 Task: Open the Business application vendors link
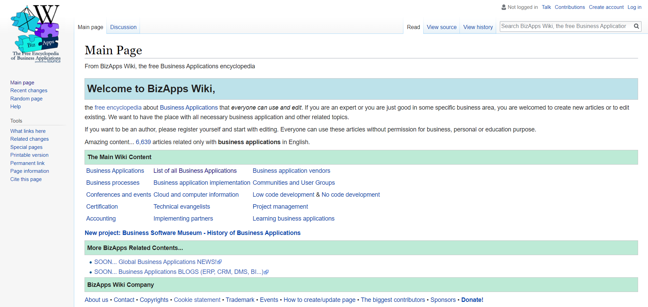[x=291, y=171]
